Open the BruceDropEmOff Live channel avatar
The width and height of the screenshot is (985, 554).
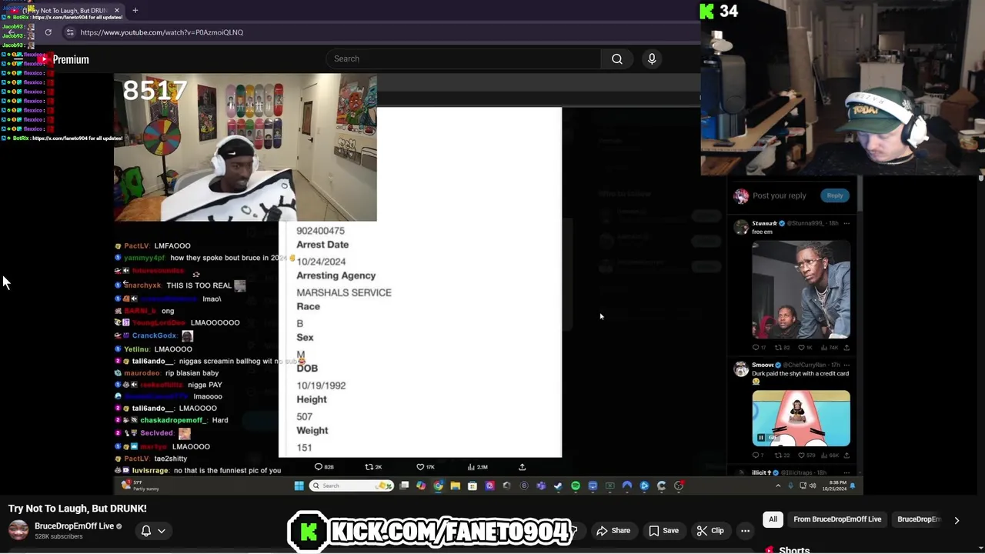click(18, 530)
